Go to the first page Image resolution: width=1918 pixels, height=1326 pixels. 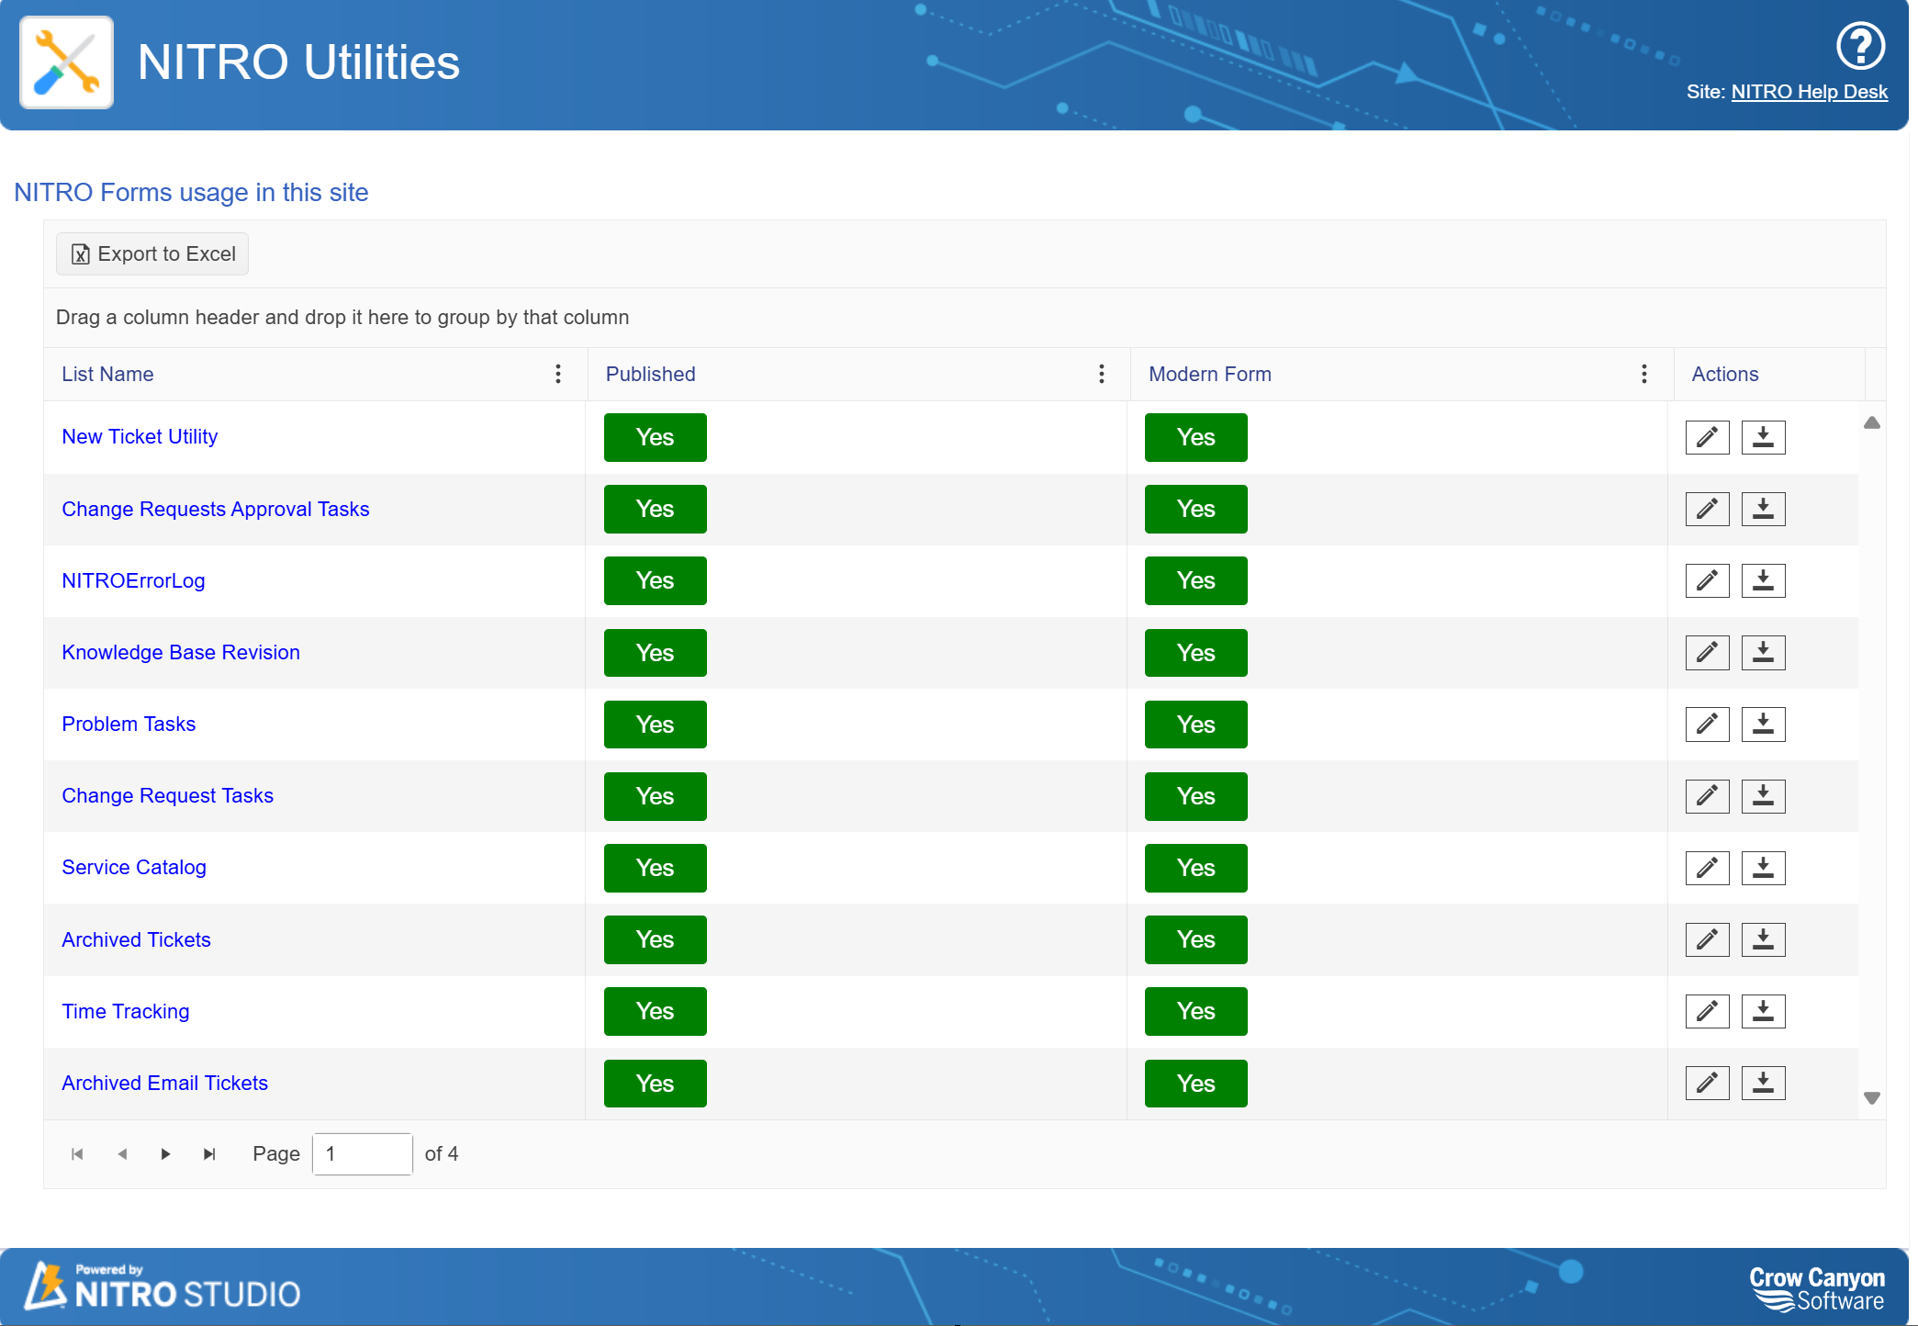click(x=77, y=1154)
